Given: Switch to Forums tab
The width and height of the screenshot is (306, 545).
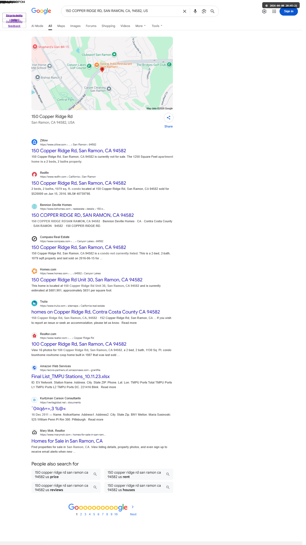Looking at the screenshot, I should 91,26.
